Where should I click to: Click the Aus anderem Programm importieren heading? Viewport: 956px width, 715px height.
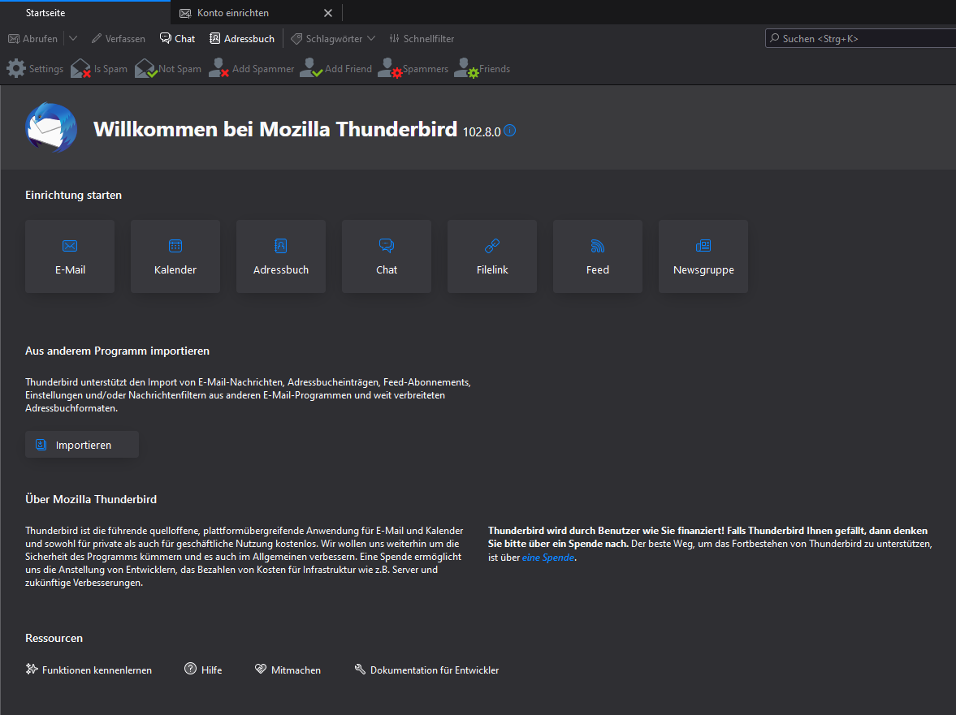point(117,351)
